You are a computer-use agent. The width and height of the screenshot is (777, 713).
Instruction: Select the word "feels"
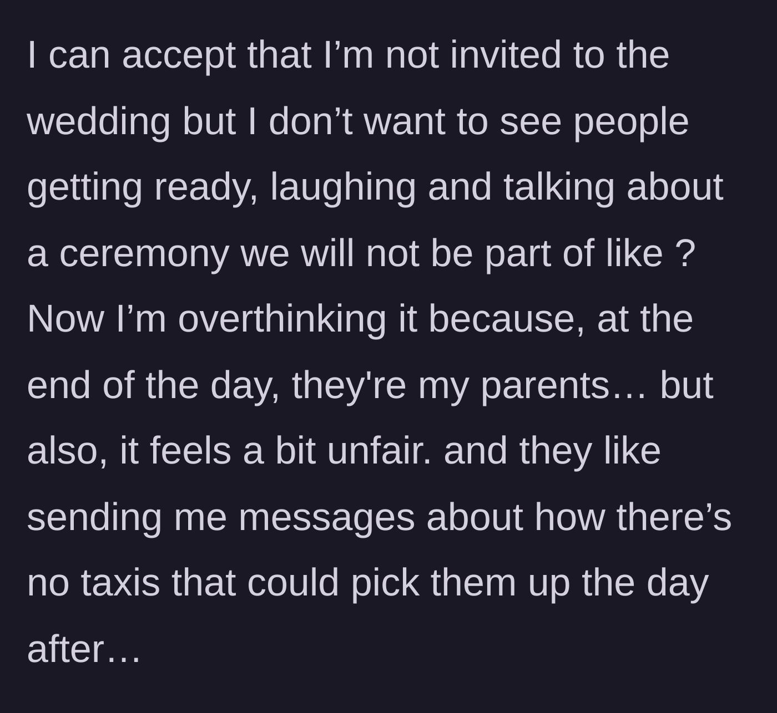(190, 451)
